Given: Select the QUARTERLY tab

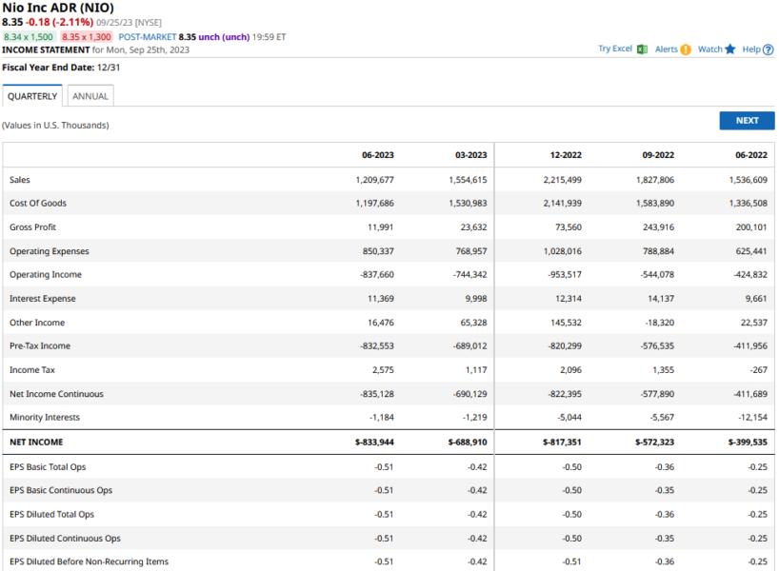Looking at the screenshot, I should tap(32, 96).
